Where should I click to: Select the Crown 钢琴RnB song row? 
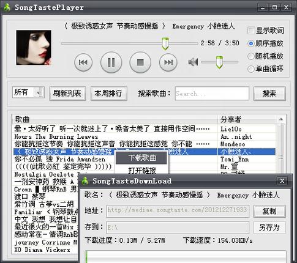pyautogui.click(x=46, y=190)
